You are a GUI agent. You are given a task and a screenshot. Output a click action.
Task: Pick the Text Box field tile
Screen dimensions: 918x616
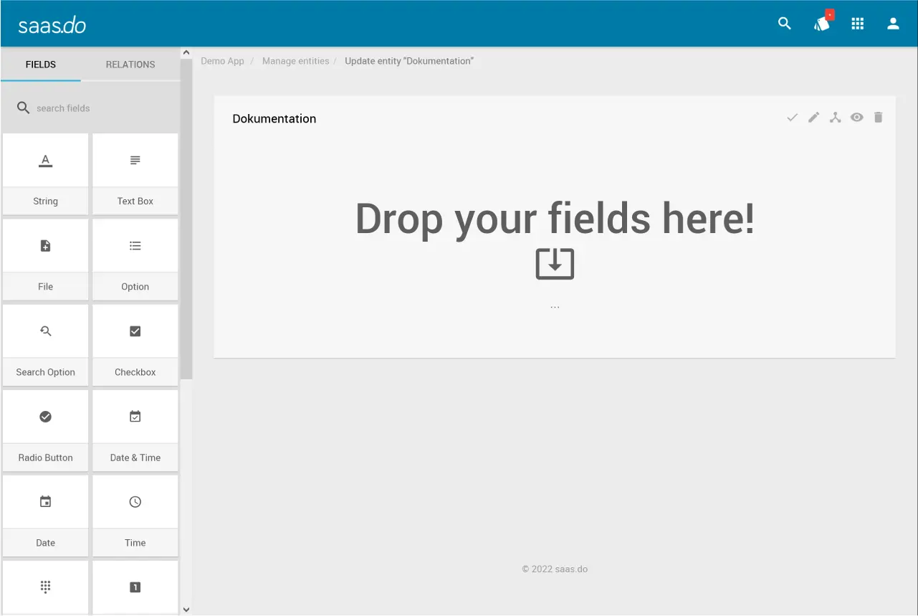tap(135, 174)
